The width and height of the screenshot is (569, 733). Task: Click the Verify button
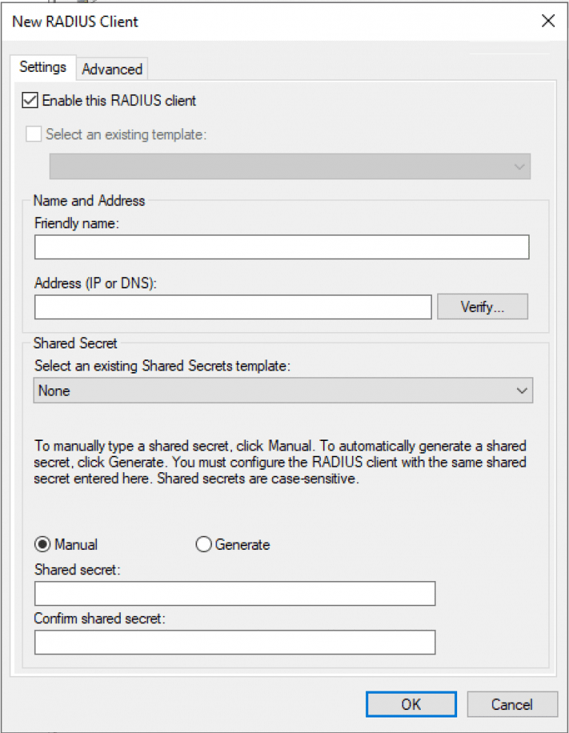click(482, 306)
